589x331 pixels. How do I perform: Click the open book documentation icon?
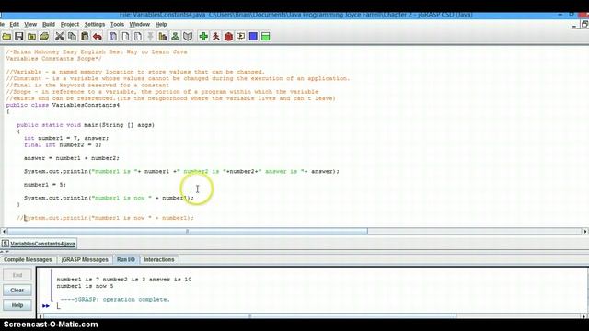(188, 37)
